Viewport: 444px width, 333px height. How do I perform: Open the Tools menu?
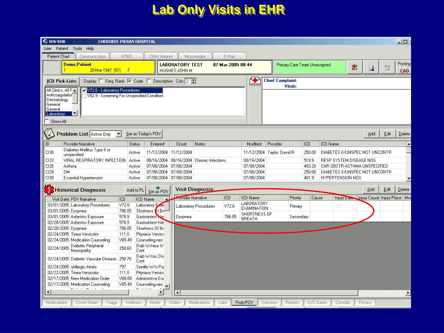tap(77, 49)
